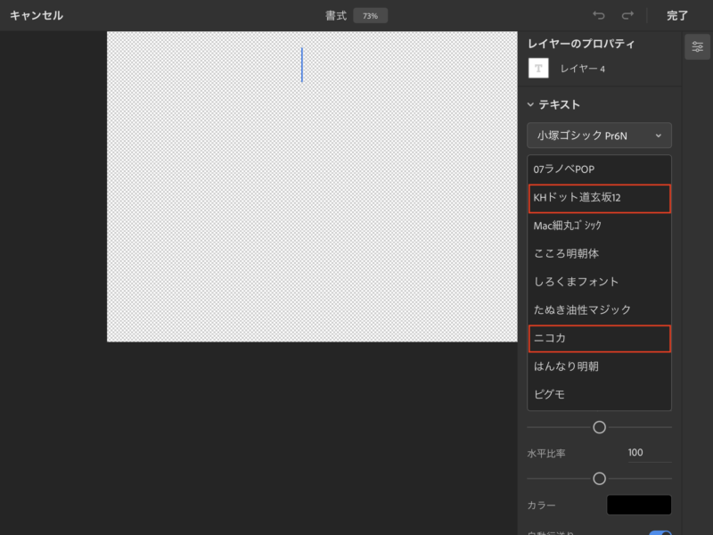This screenshot has width=713, height=535.
Task: Click the キャンセル button
Action: point(37,15)
